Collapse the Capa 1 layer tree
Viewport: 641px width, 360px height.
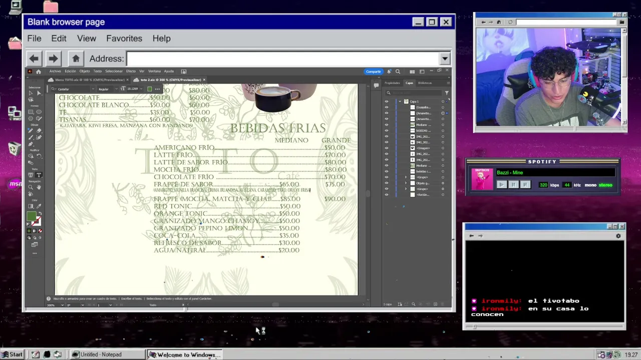tap(400, 101)
